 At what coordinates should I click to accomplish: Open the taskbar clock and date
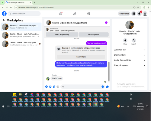pos(140,106)
